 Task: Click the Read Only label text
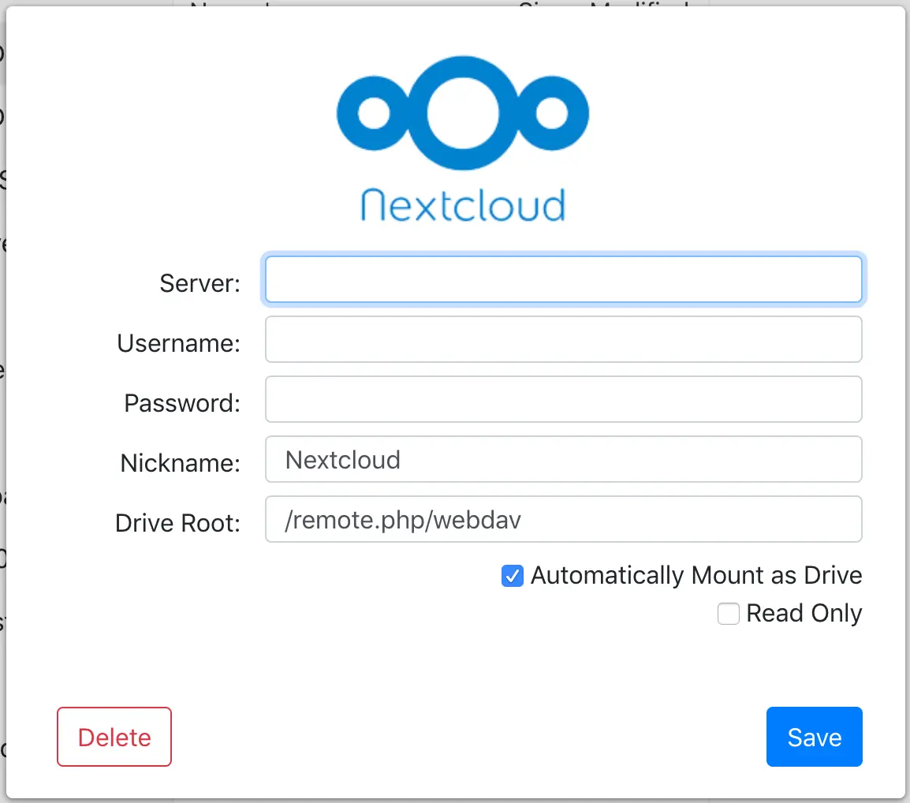[x=805, y=613]
